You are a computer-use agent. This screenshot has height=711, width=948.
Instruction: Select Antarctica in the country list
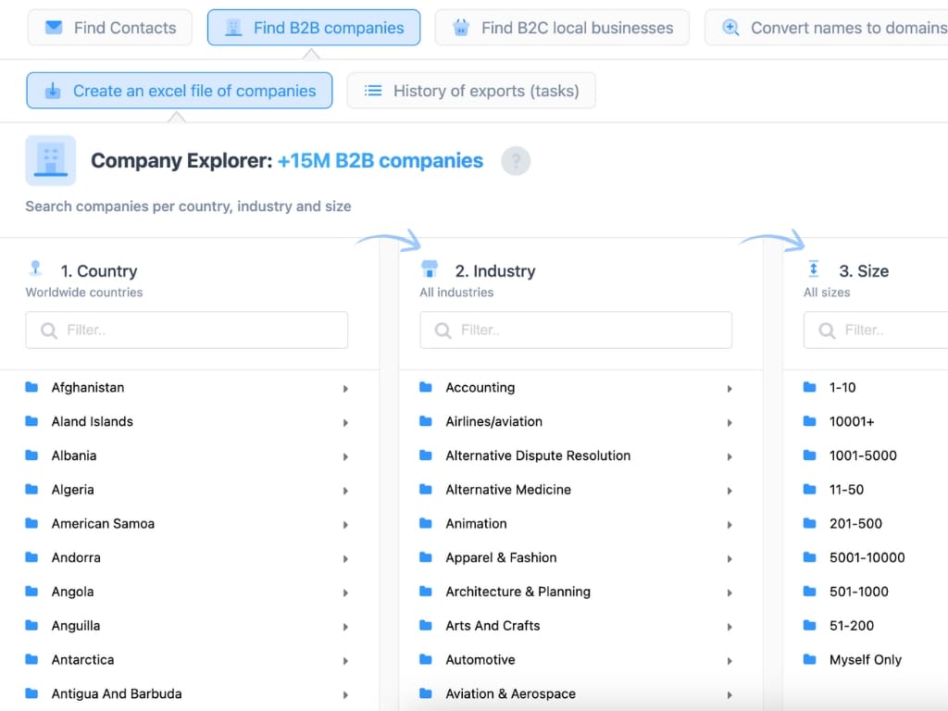pos(82,659)
